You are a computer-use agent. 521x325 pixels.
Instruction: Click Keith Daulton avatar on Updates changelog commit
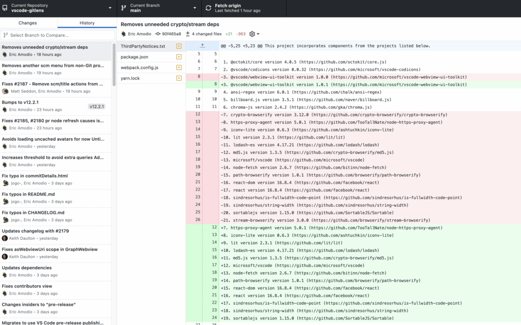(x=5, y=238)
